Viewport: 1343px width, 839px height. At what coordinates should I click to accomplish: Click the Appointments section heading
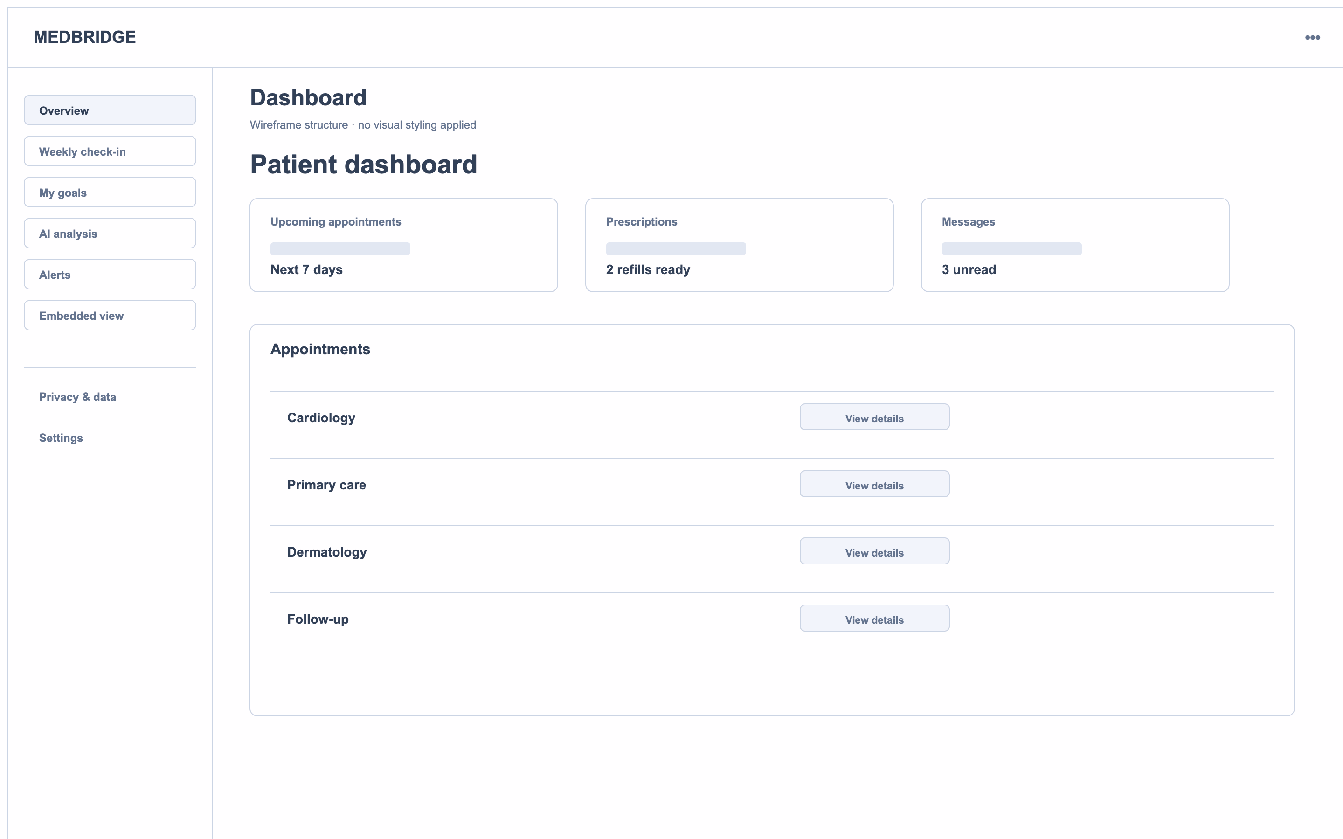click(320, 349)
